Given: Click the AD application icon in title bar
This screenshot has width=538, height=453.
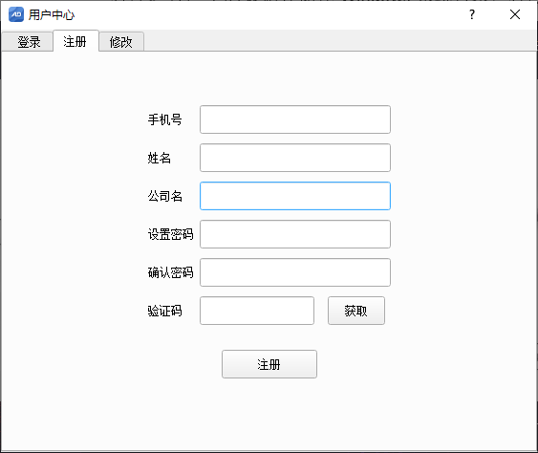Looking at the screenshot, I should [x=16, y=14].
